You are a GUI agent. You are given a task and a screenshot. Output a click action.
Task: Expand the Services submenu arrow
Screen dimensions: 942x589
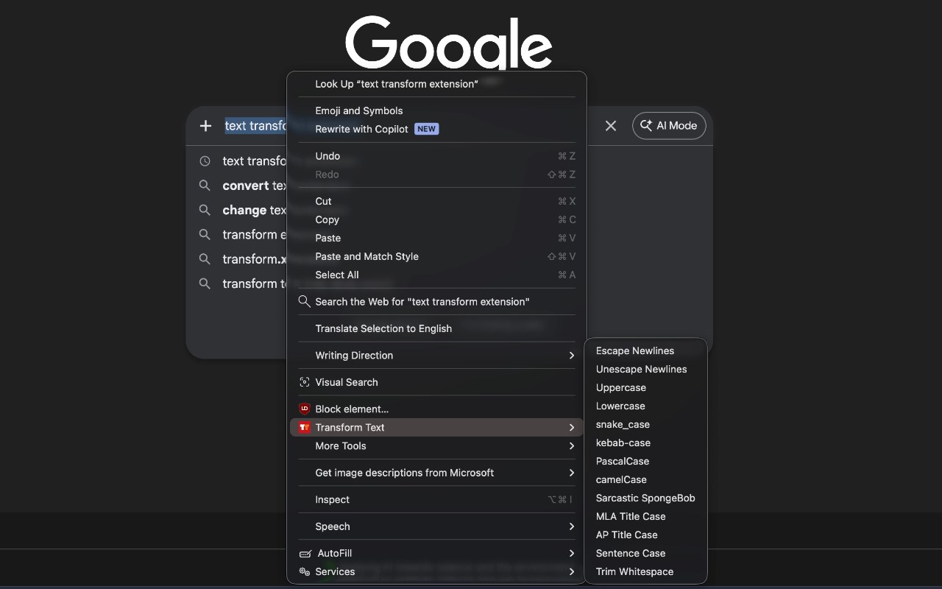click(572, 572)
